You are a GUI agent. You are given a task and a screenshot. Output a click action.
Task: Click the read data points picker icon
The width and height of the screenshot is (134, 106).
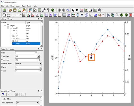[x=95, y=10]
